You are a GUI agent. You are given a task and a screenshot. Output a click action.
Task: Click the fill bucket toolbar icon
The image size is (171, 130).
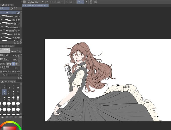click(59, 2)
